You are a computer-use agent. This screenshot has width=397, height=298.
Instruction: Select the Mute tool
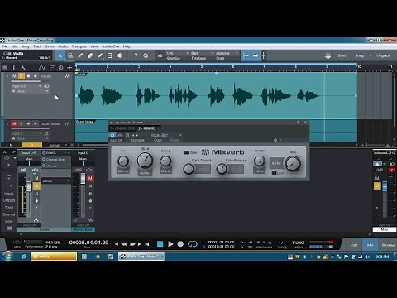110,55
